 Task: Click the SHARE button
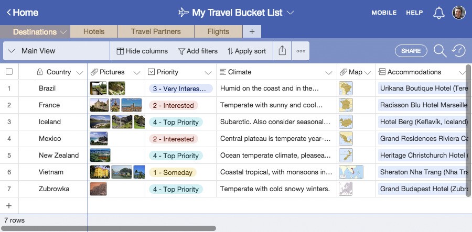click(x=411, y=51)
